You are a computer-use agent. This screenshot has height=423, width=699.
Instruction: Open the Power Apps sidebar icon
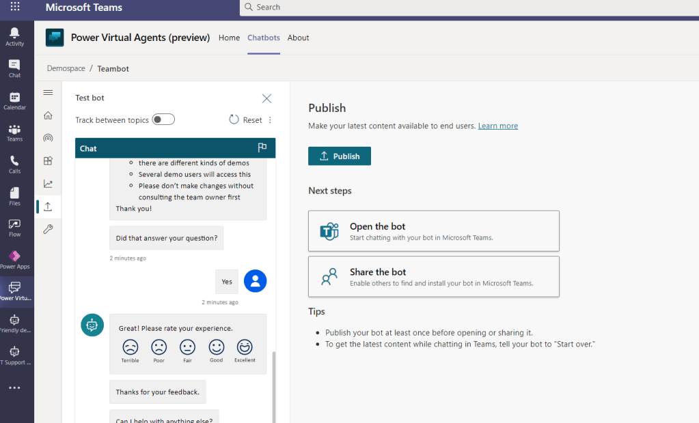(14, 259)
